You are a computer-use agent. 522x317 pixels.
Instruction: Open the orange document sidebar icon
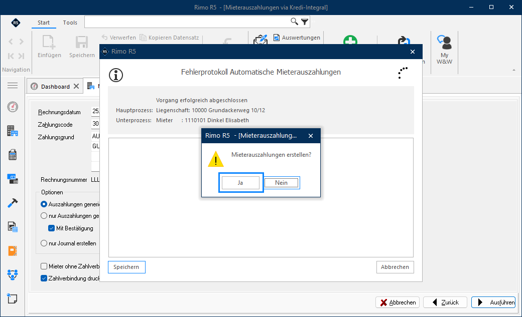point(13,251)
